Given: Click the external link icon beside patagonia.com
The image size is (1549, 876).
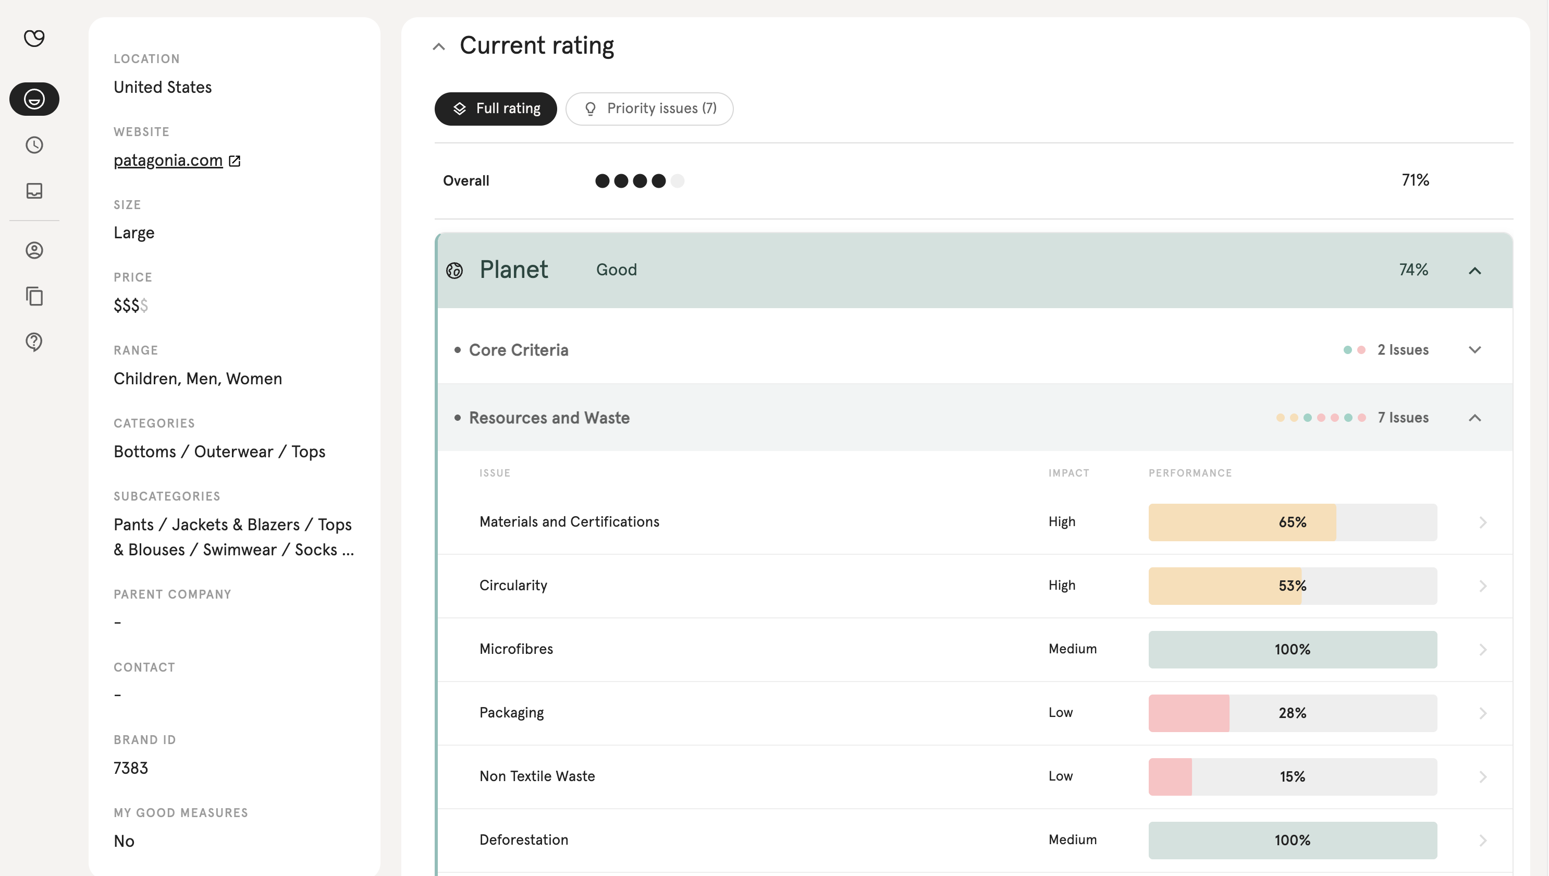Looking at the screenshot, I should (235, 161).
